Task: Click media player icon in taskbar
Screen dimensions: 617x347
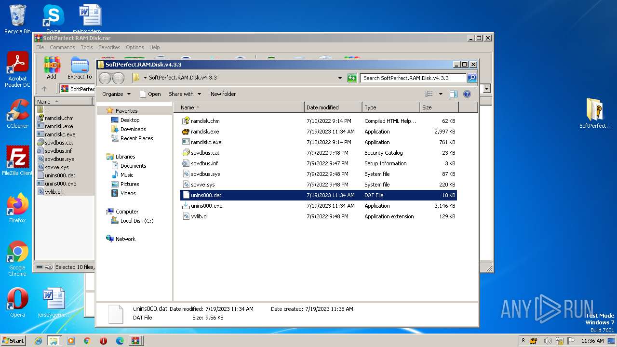Action: coord(71,341)
